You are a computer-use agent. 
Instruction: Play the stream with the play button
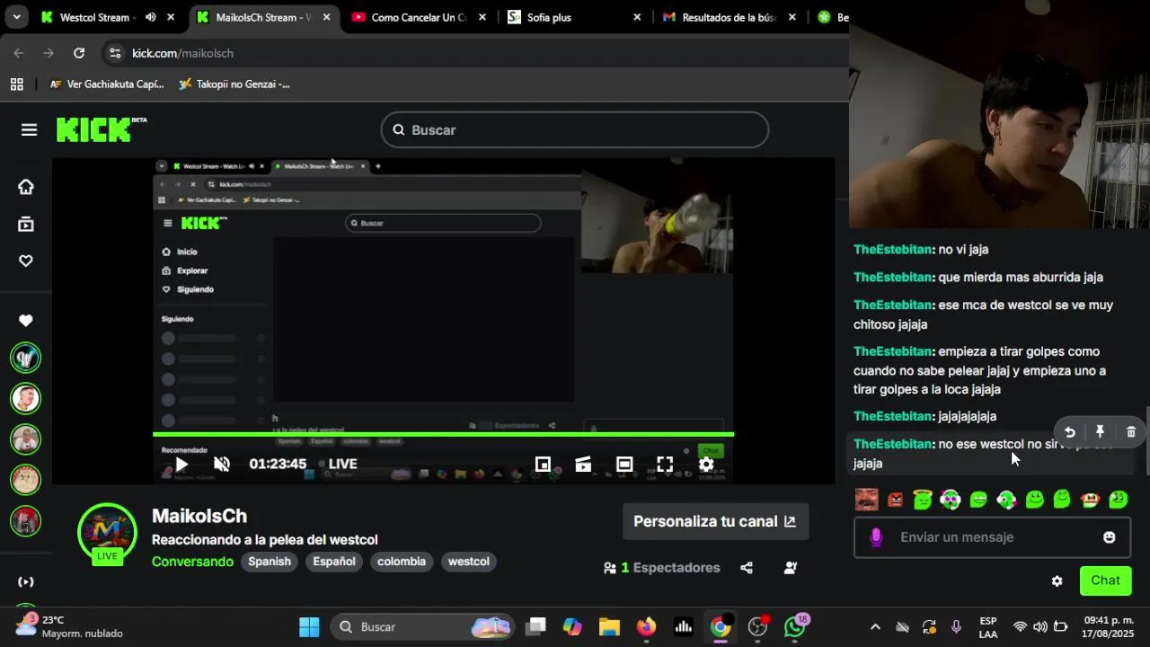tap(181, 465)
